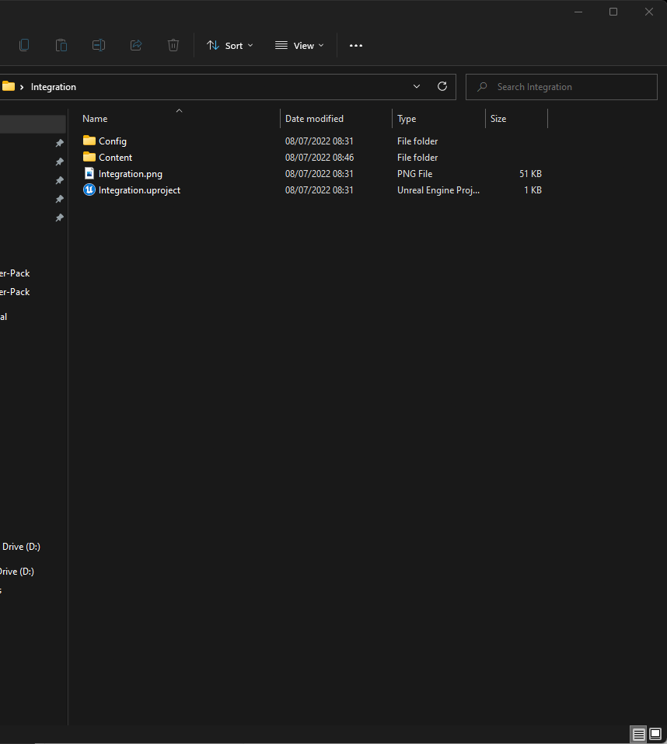Select the Integration.uproject Unreal Engine file
The image size is (667, 744).
point(139,190)
